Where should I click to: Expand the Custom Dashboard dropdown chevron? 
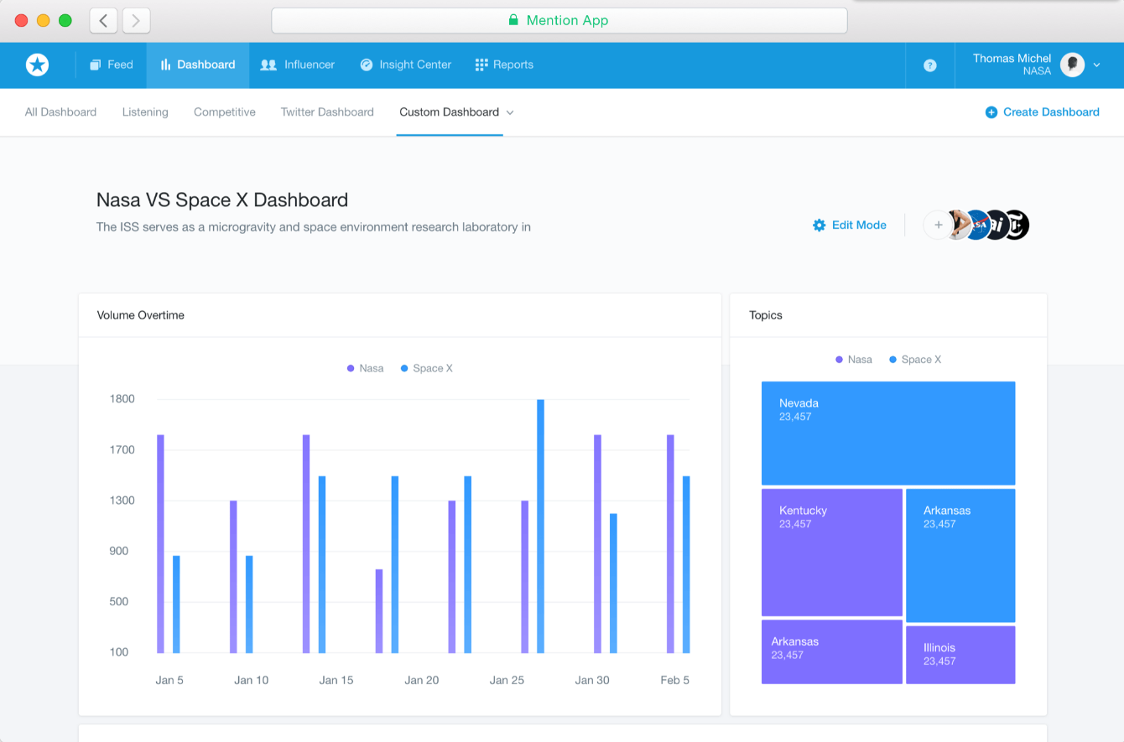click(510, 112)
